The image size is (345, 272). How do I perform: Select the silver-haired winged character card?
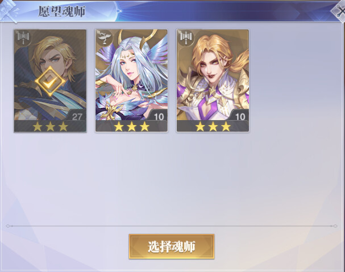click(x=131, y=80)
